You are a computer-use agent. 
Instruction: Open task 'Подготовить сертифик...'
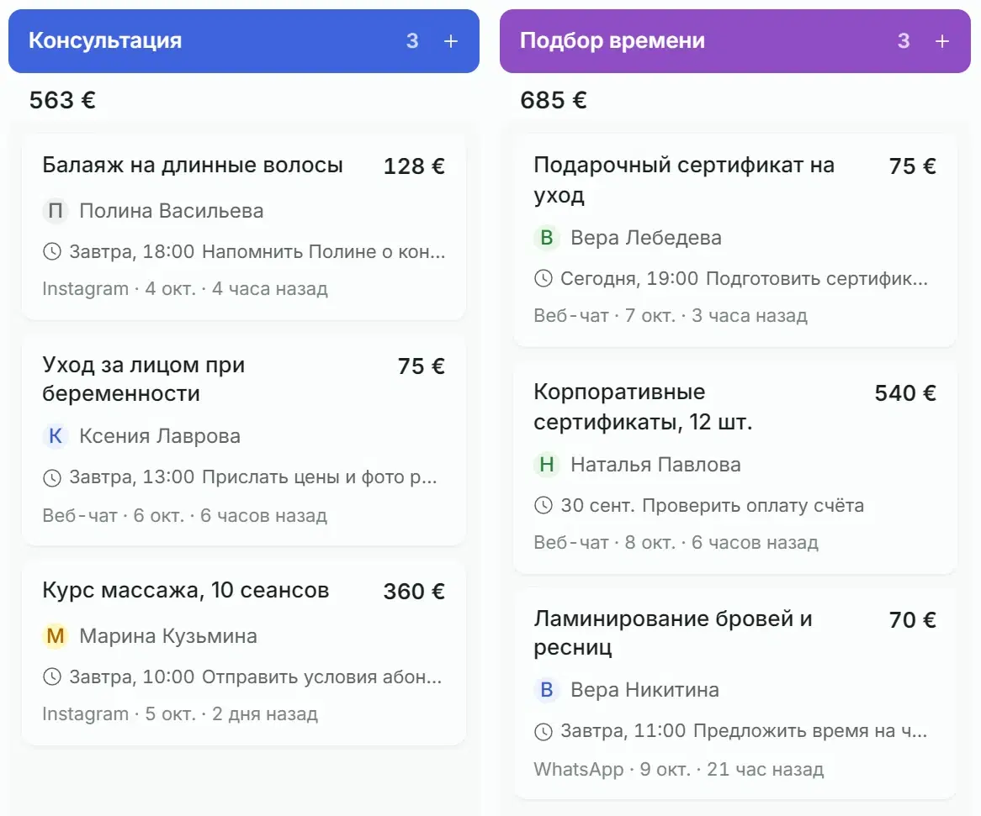coord(816,279)
